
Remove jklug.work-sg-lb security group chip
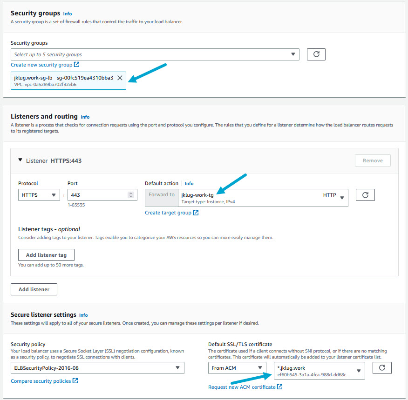[x=120, y=78]
